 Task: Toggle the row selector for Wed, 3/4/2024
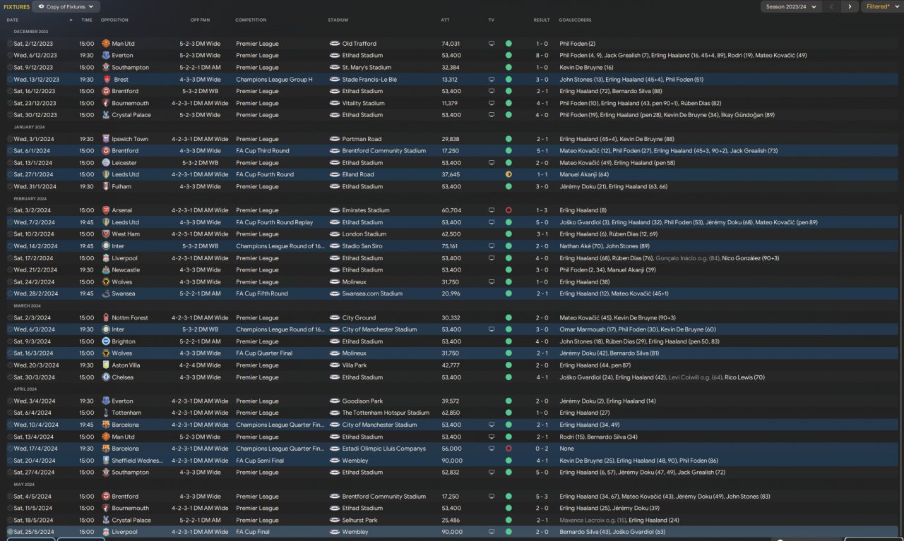[10, 401]
